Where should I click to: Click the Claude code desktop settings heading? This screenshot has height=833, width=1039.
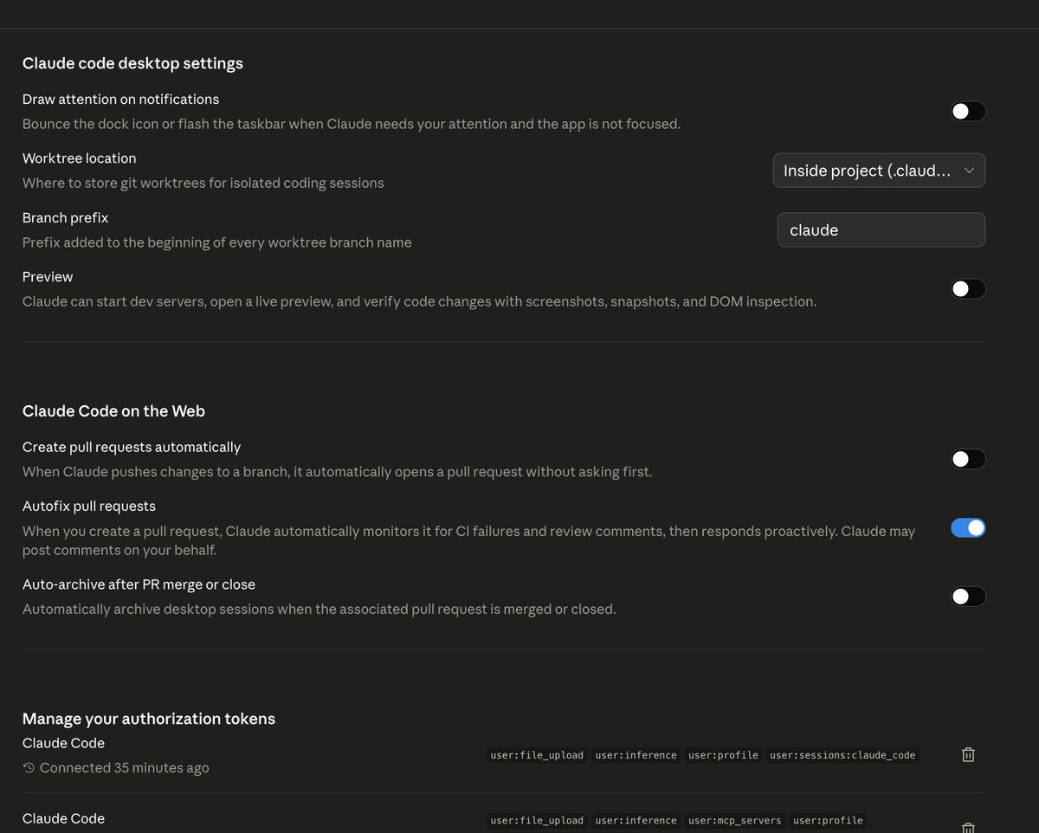tap(132, 63)
